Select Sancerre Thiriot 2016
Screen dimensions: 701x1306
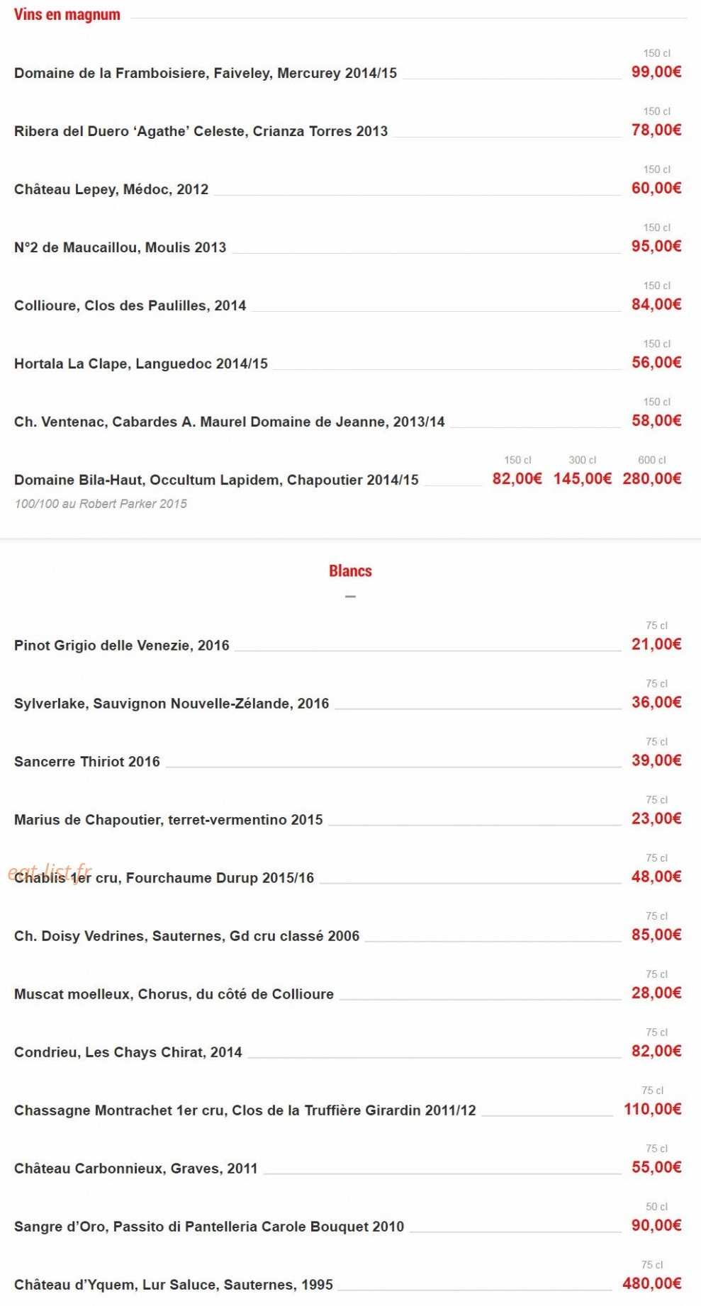click(87, 762)
